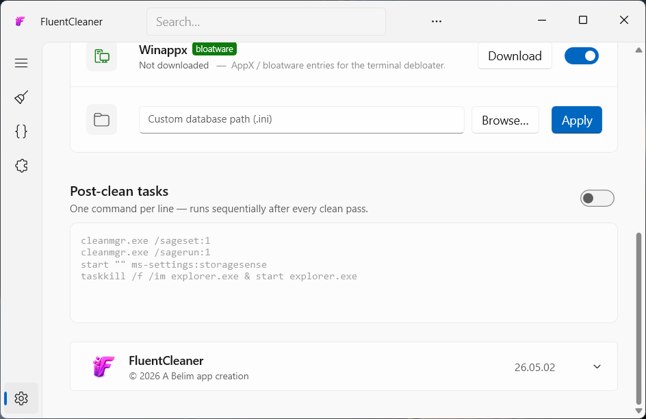Enable the Post-clean tasks switch

coord(597,198)
